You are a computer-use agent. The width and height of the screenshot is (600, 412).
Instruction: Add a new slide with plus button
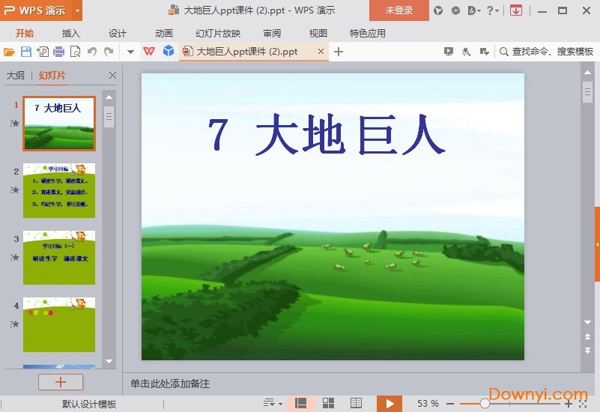(61, 382)
